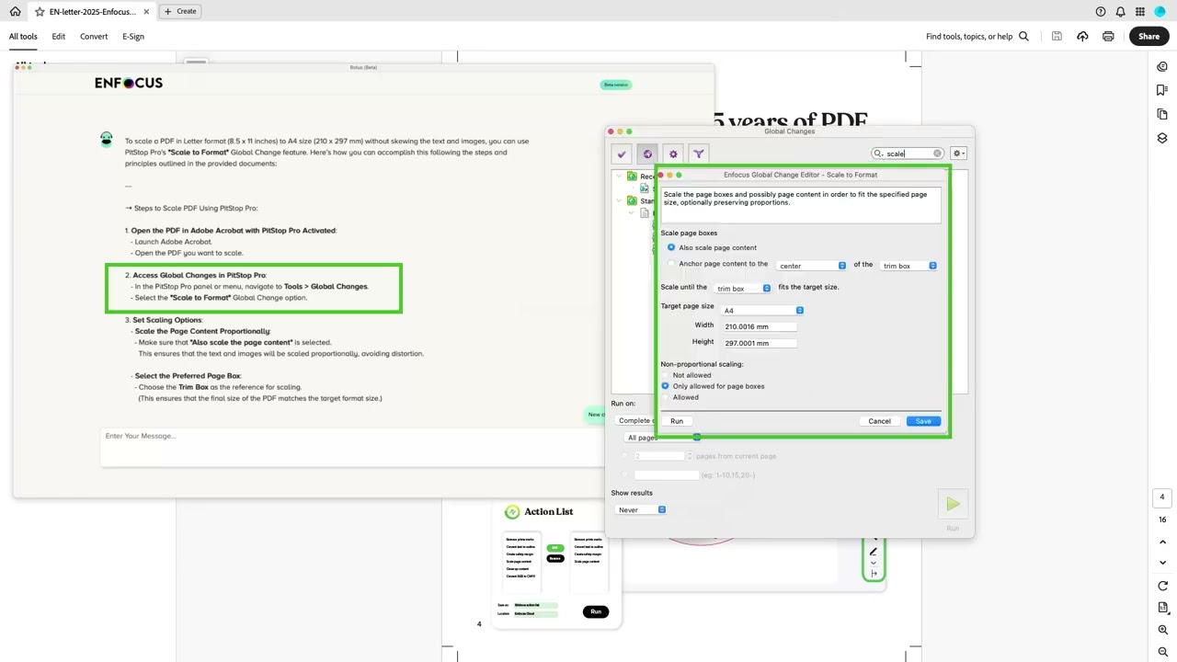Select 'Anchor page content to the' radio
1177x662 pixels.
(671, 264)
